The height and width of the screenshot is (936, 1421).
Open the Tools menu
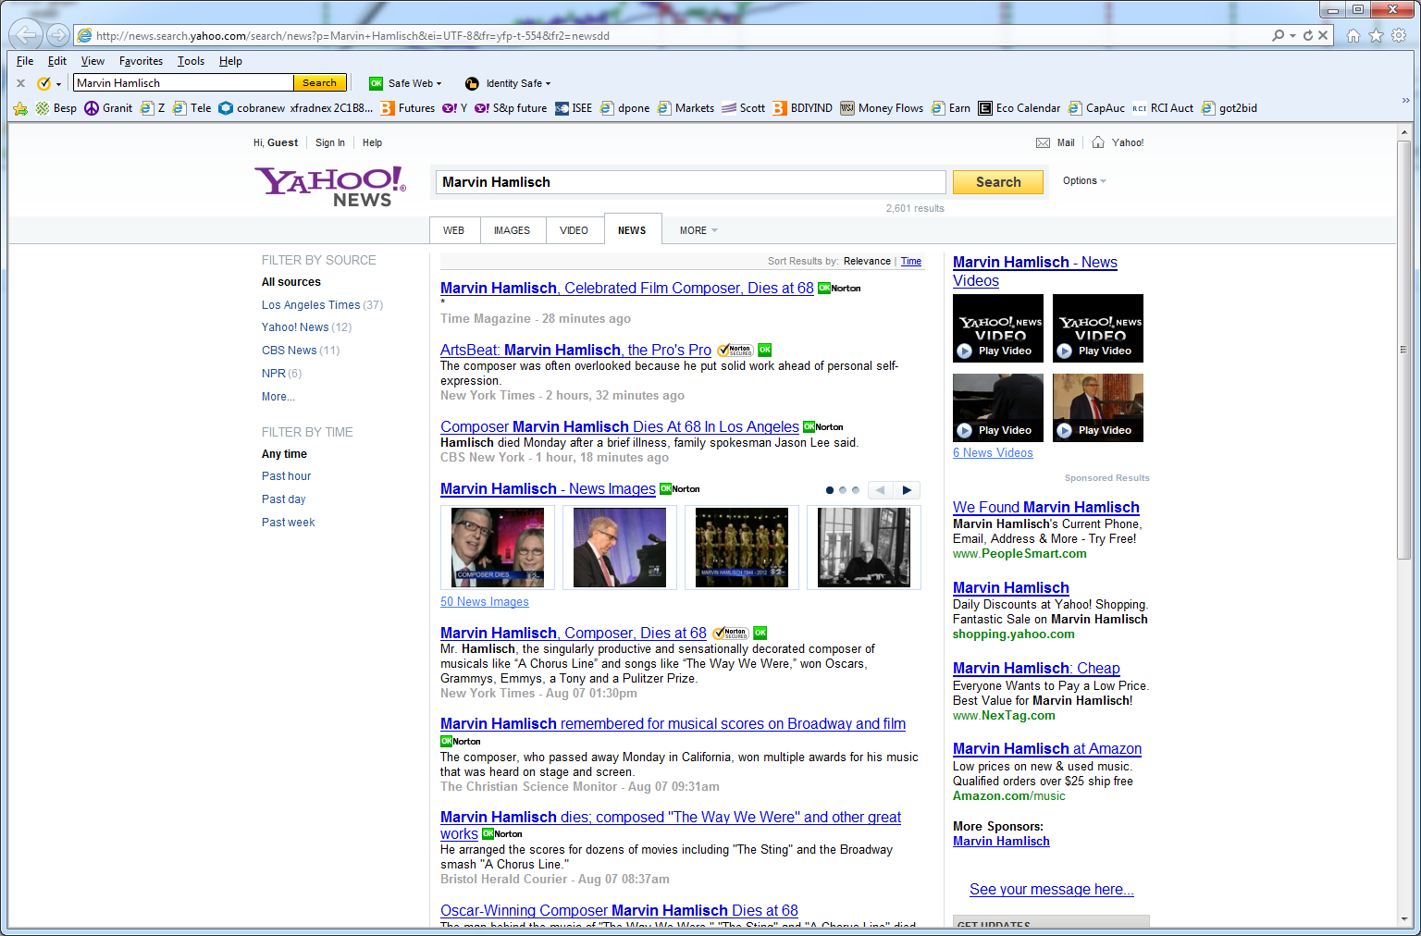[191, 61]
